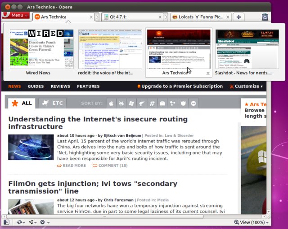The image size is (288, 229).
Task: Open Opera Unite icon in status bar
Action: click(x=31, y=222)
